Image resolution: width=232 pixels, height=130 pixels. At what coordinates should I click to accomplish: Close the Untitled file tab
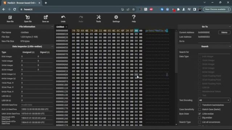66,27
